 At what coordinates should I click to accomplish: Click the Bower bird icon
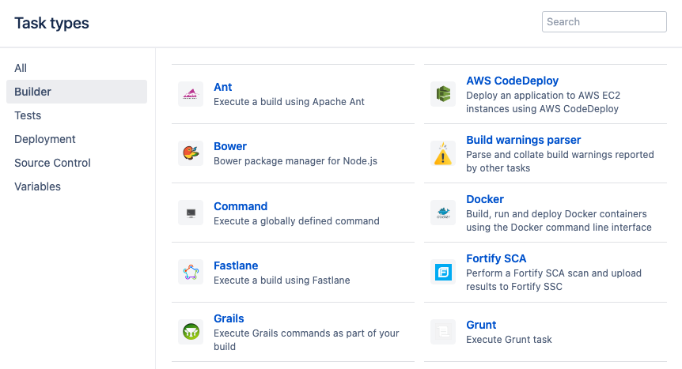click(191, 153)
